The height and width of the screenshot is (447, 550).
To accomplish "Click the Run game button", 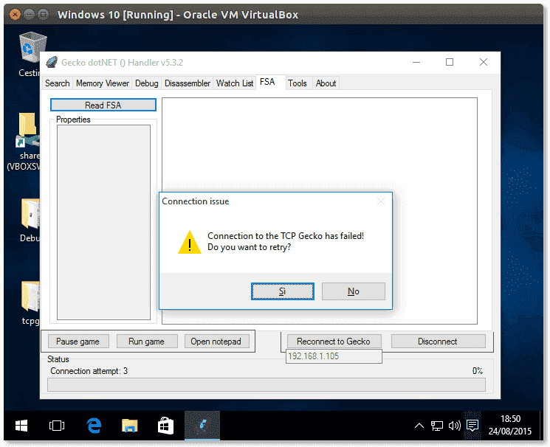I will point(146,341).
